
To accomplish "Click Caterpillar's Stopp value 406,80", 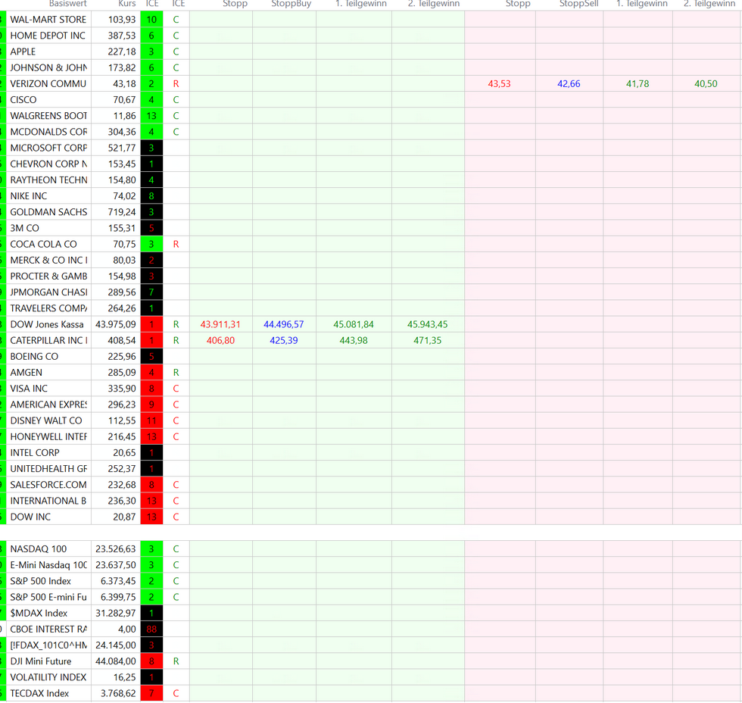I will click(x=220, y=341).
